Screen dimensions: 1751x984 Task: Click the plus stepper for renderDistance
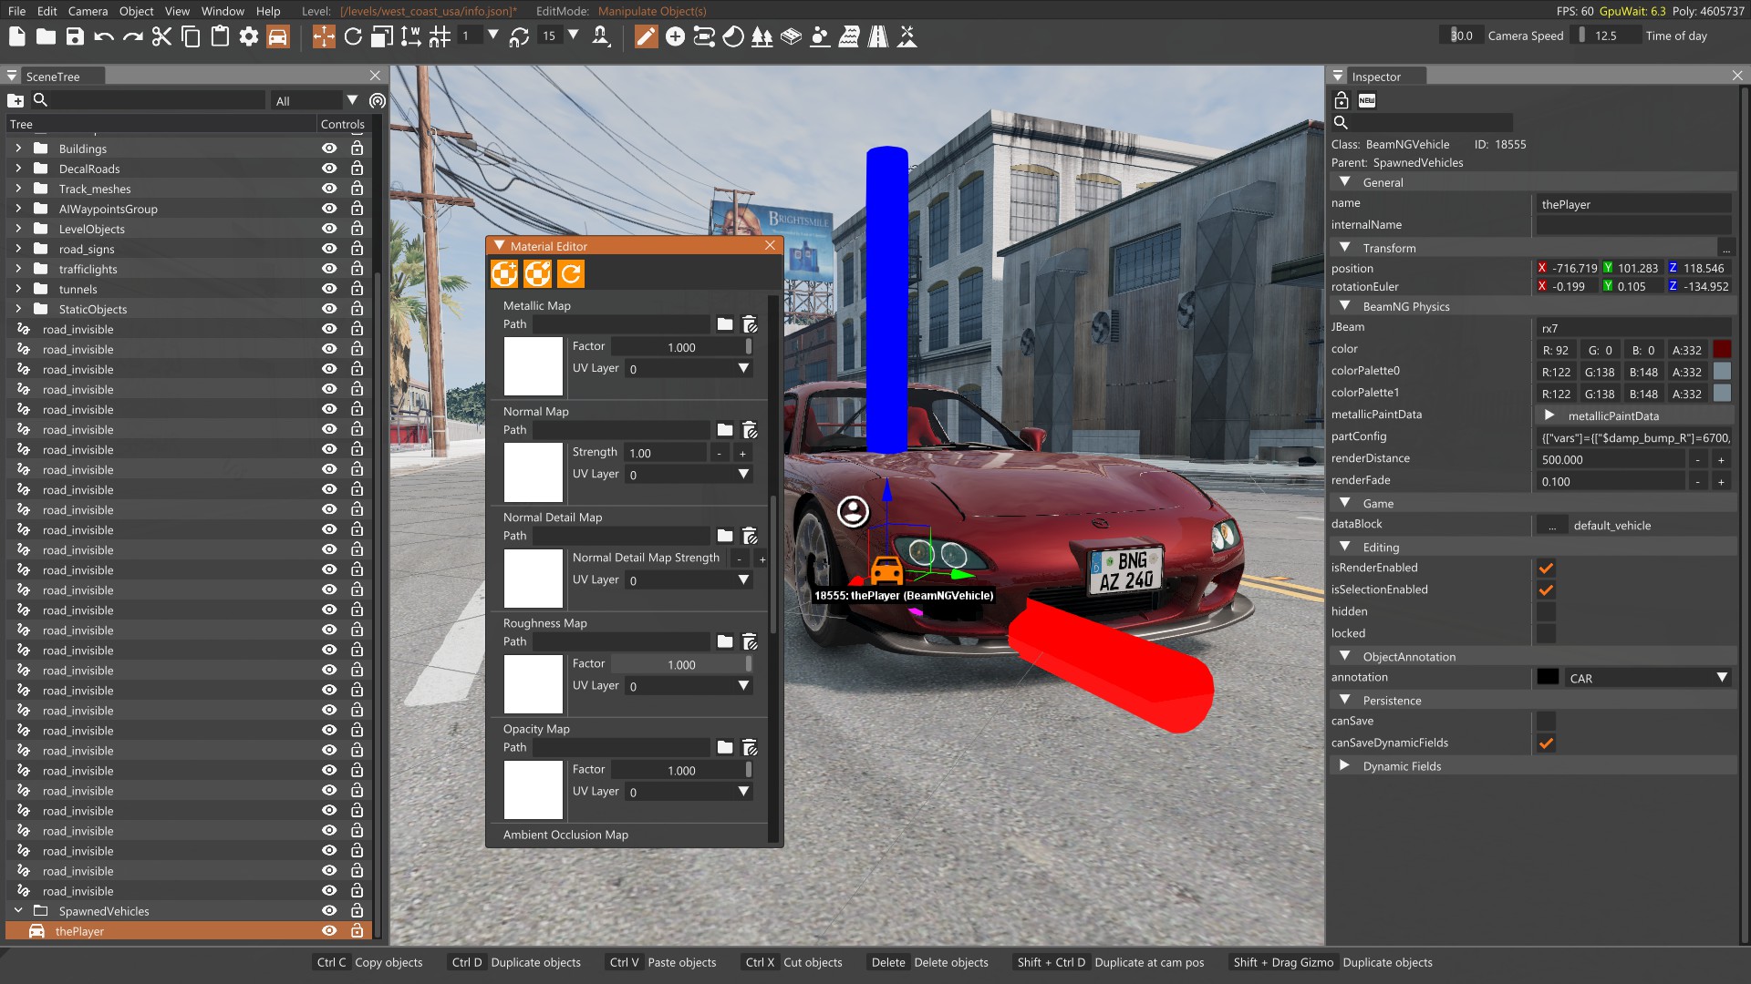click(1721, 460)
